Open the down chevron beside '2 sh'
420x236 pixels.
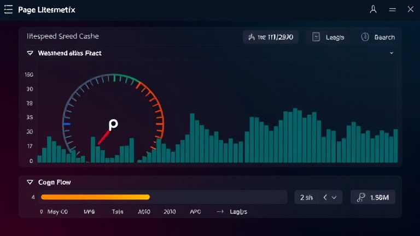tap(334, 197)
